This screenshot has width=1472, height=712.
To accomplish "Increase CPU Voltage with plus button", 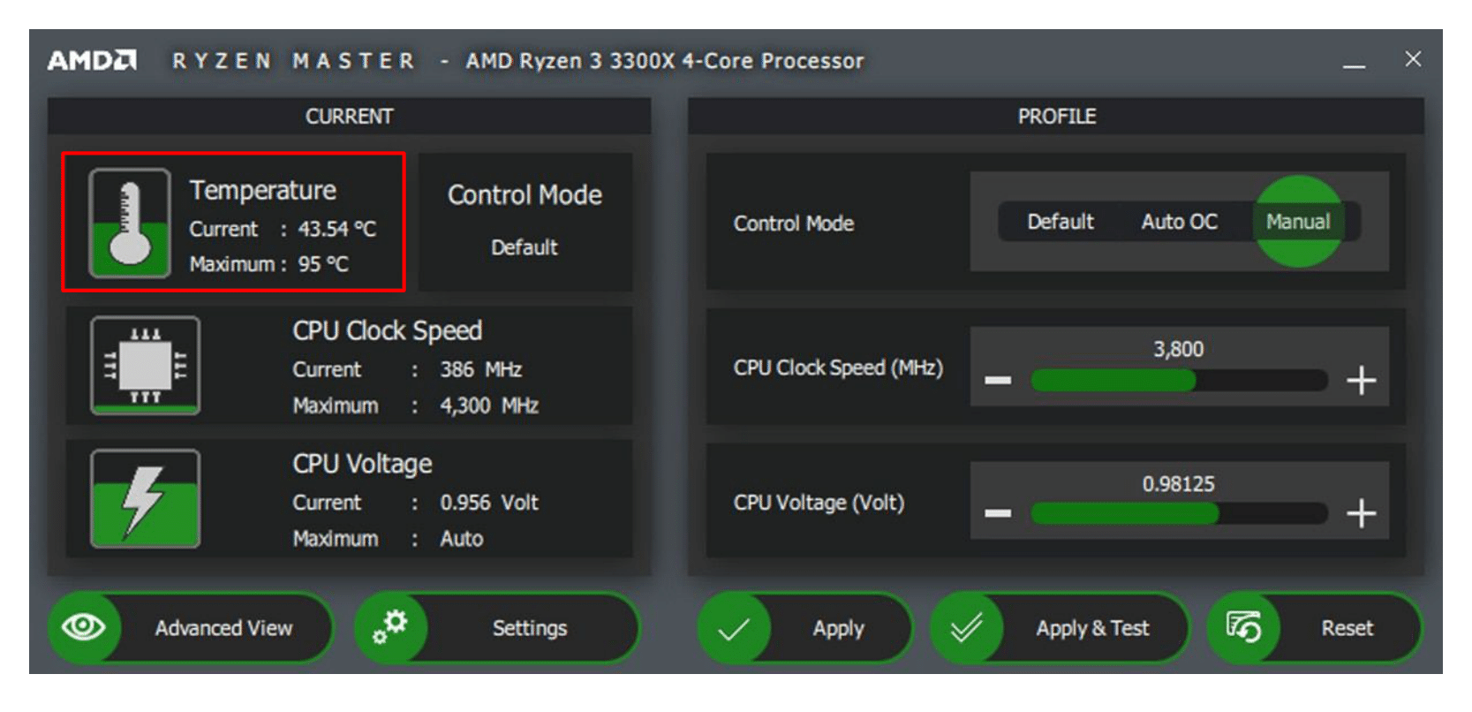I will 1362,513.
